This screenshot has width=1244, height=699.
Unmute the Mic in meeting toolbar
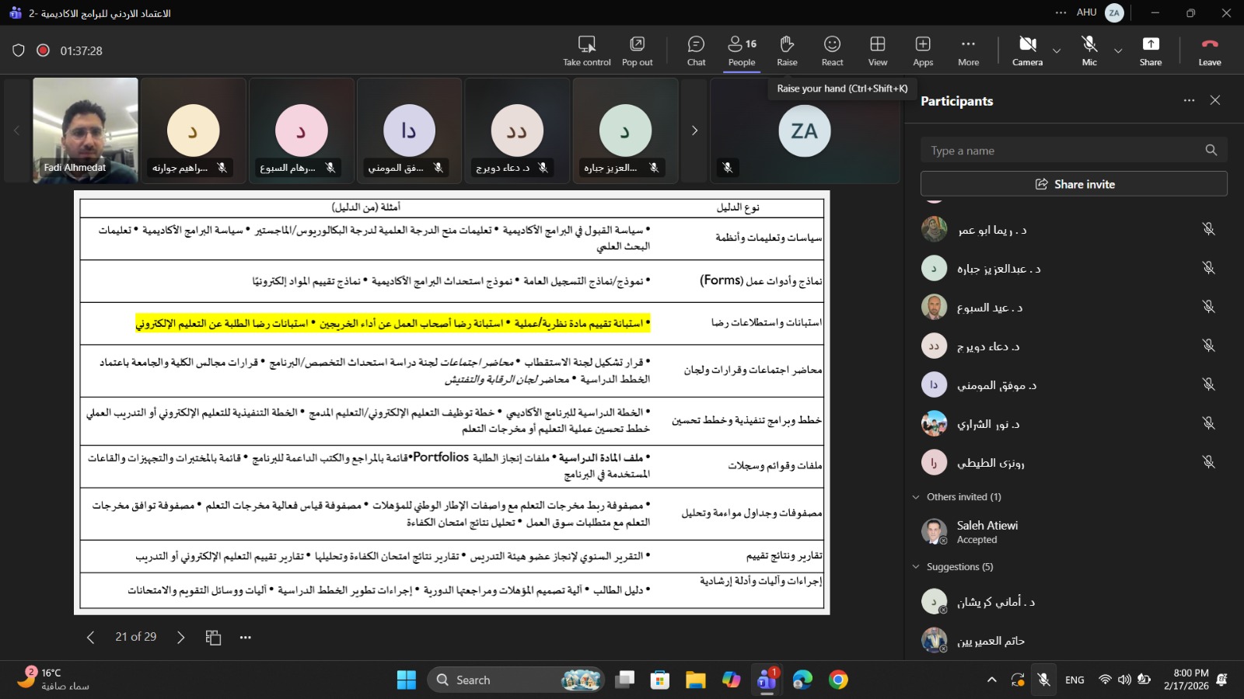[1089, 50]
